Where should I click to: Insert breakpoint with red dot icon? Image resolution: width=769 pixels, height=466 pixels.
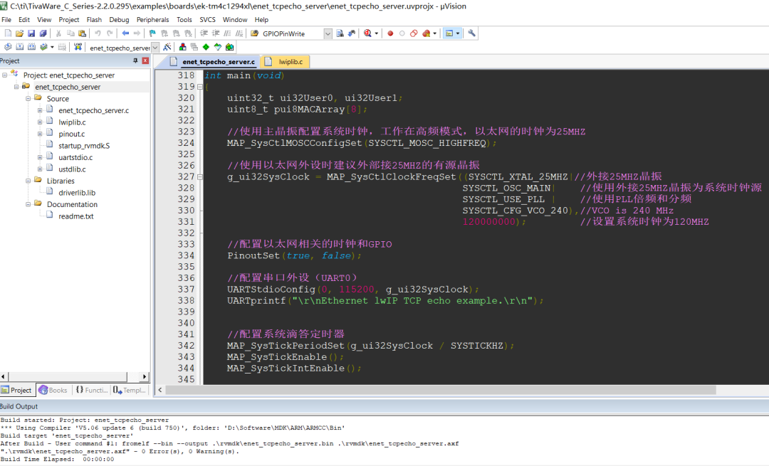click(x=390, y=33)
